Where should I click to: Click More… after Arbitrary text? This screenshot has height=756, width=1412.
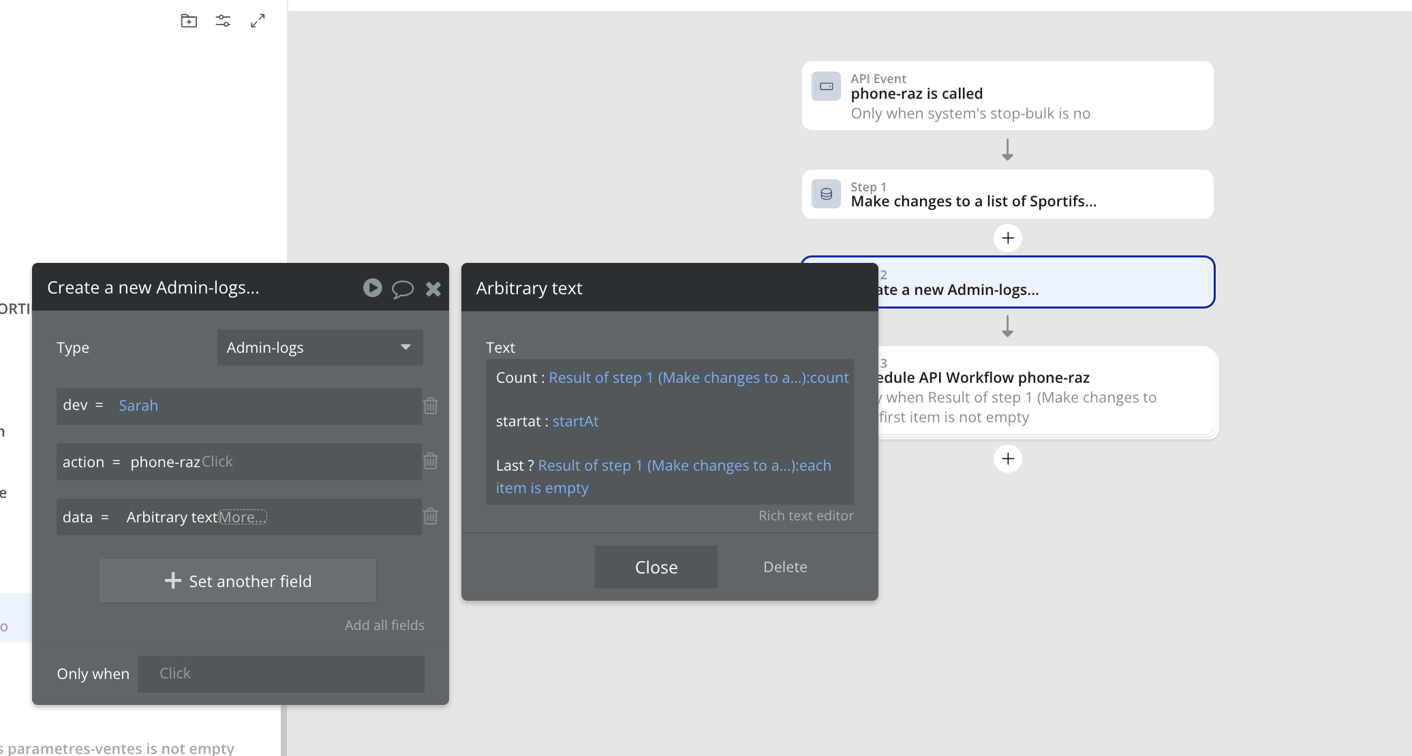point(242,517)
